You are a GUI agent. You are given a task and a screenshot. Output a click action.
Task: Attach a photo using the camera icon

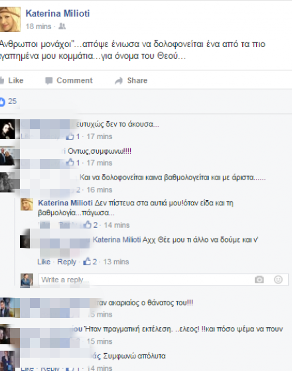click(259, 280)
